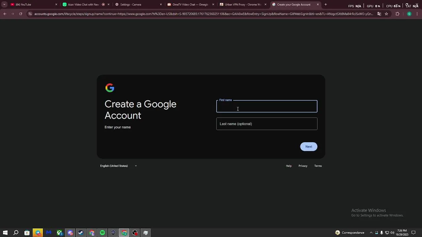The image size is (422, 237).
Task: Click the address bar URL
Action: pos(204,14)
